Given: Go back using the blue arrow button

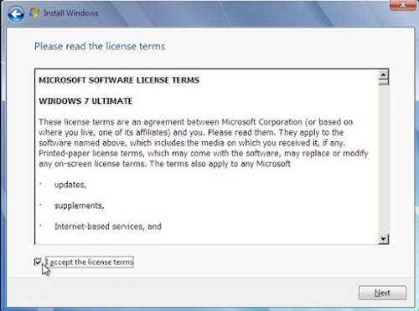Looking at the screenshot, I should click(16, 14).
